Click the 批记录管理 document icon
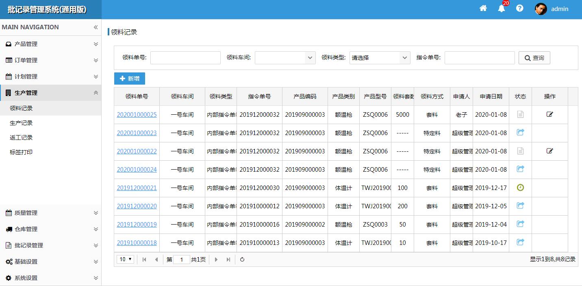Viewport: 582px width, 286px height. tap(9, 245)
